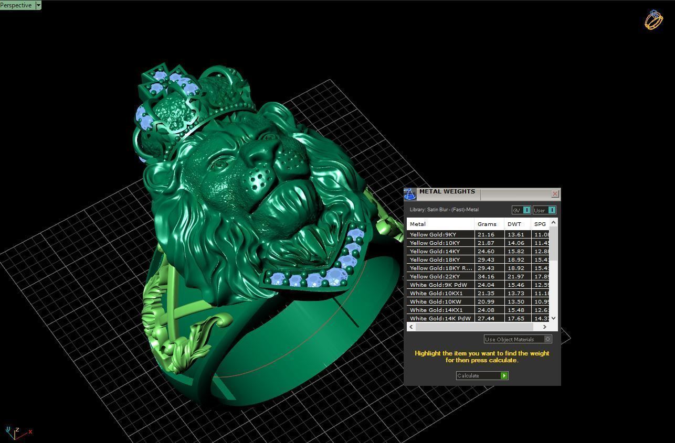Image resolution: width=675 pixels, height=443 pixels.
Task: Click the 20.99 grams value
Action: tap(486, 301)
